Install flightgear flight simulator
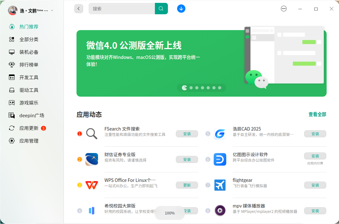 (x=315, y=185)
